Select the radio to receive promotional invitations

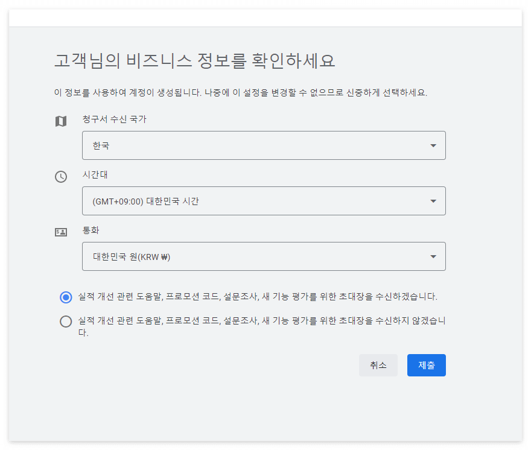pos(66,297)
